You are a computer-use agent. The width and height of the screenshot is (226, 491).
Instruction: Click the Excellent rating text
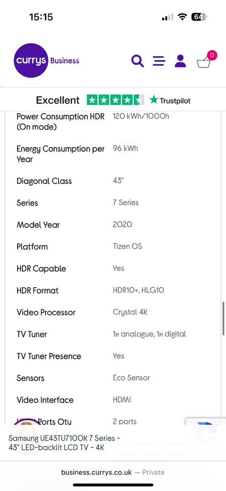(x=58, y=100)
